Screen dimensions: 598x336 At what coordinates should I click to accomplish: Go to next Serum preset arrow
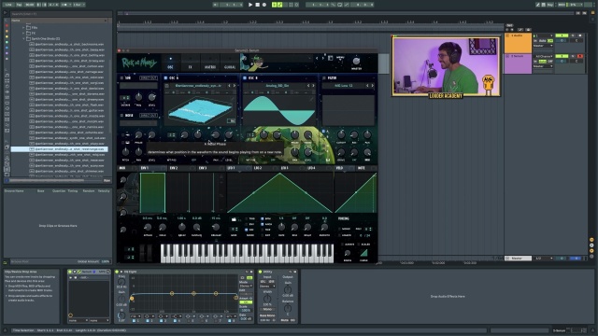point(322,58)
